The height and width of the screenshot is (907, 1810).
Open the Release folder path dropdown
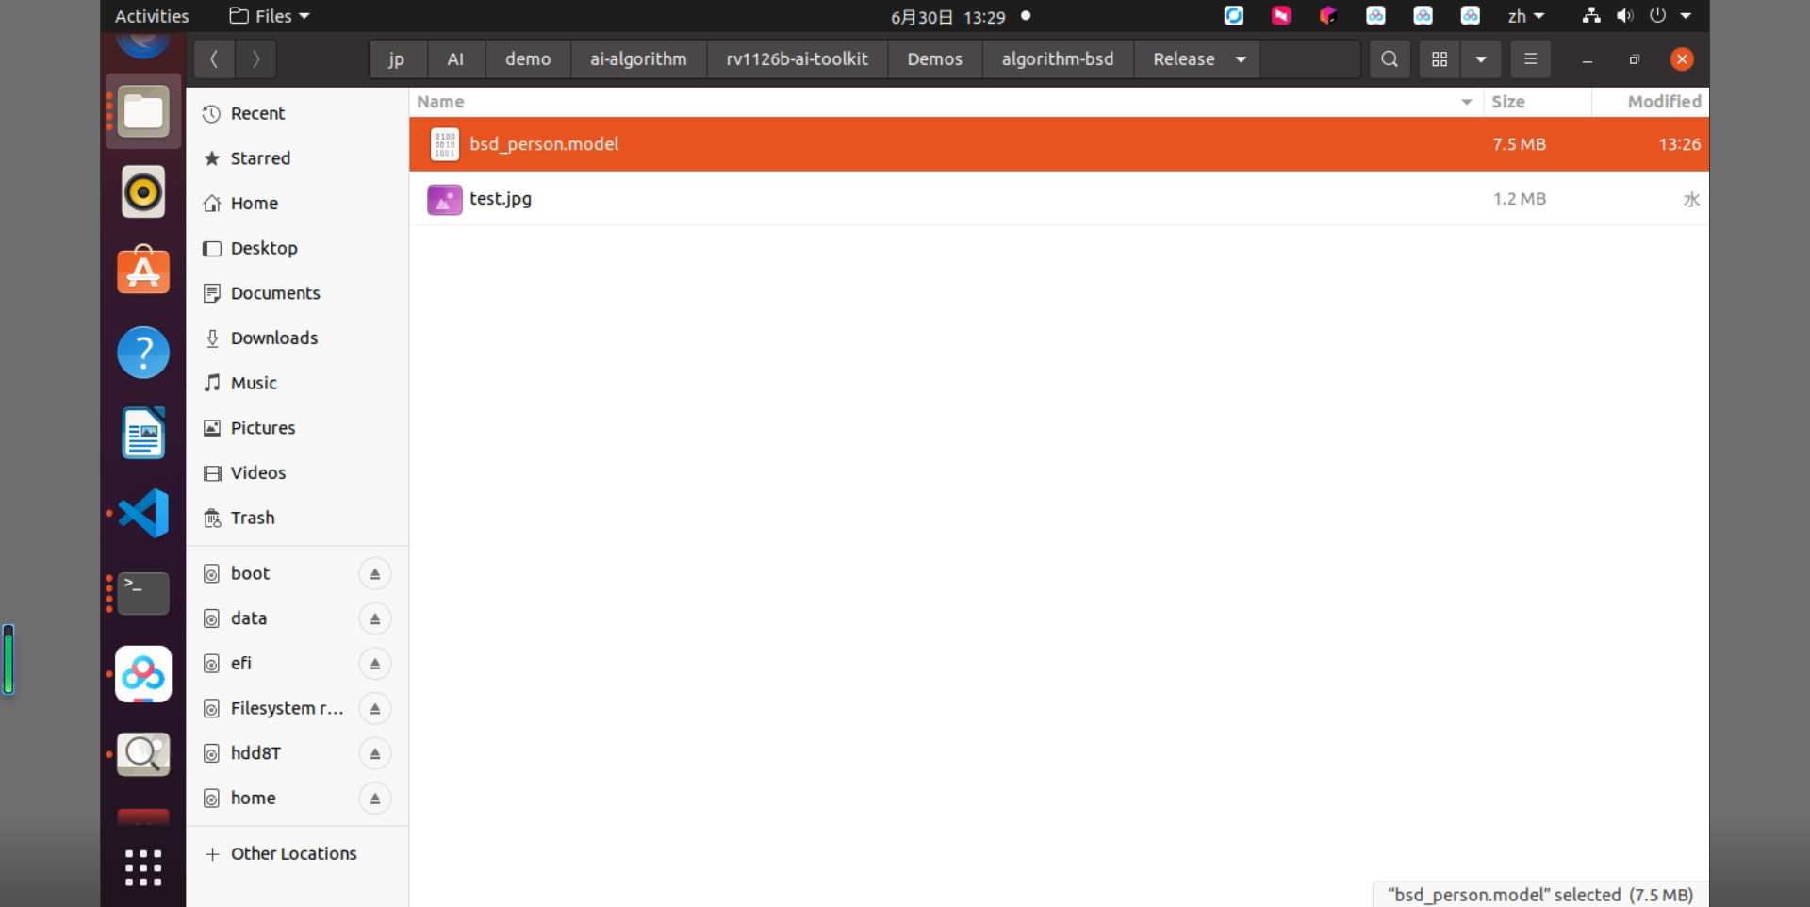tap(1241, 59)
